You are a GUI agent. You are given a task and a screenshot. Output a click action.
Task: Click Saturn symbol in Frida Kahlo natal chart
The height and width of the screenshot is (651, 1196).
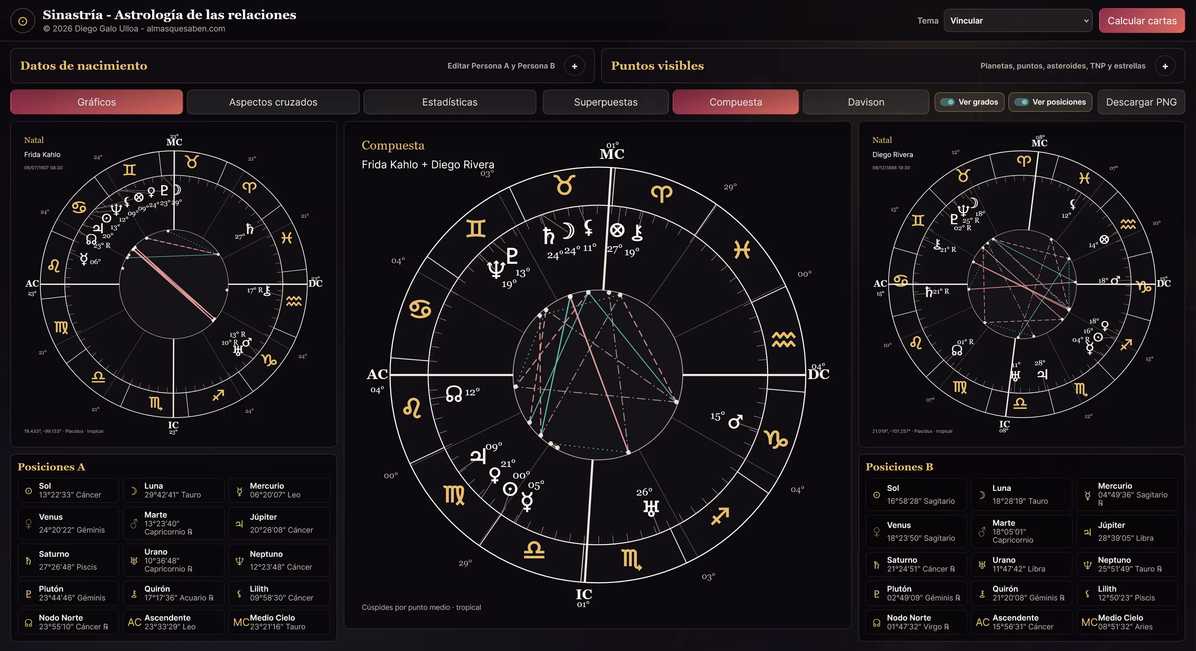pyautogui.click(x=250, y=229)
